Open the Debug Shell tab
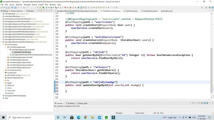The width and height of the screenshot is (214, 120). pos(82,103)
